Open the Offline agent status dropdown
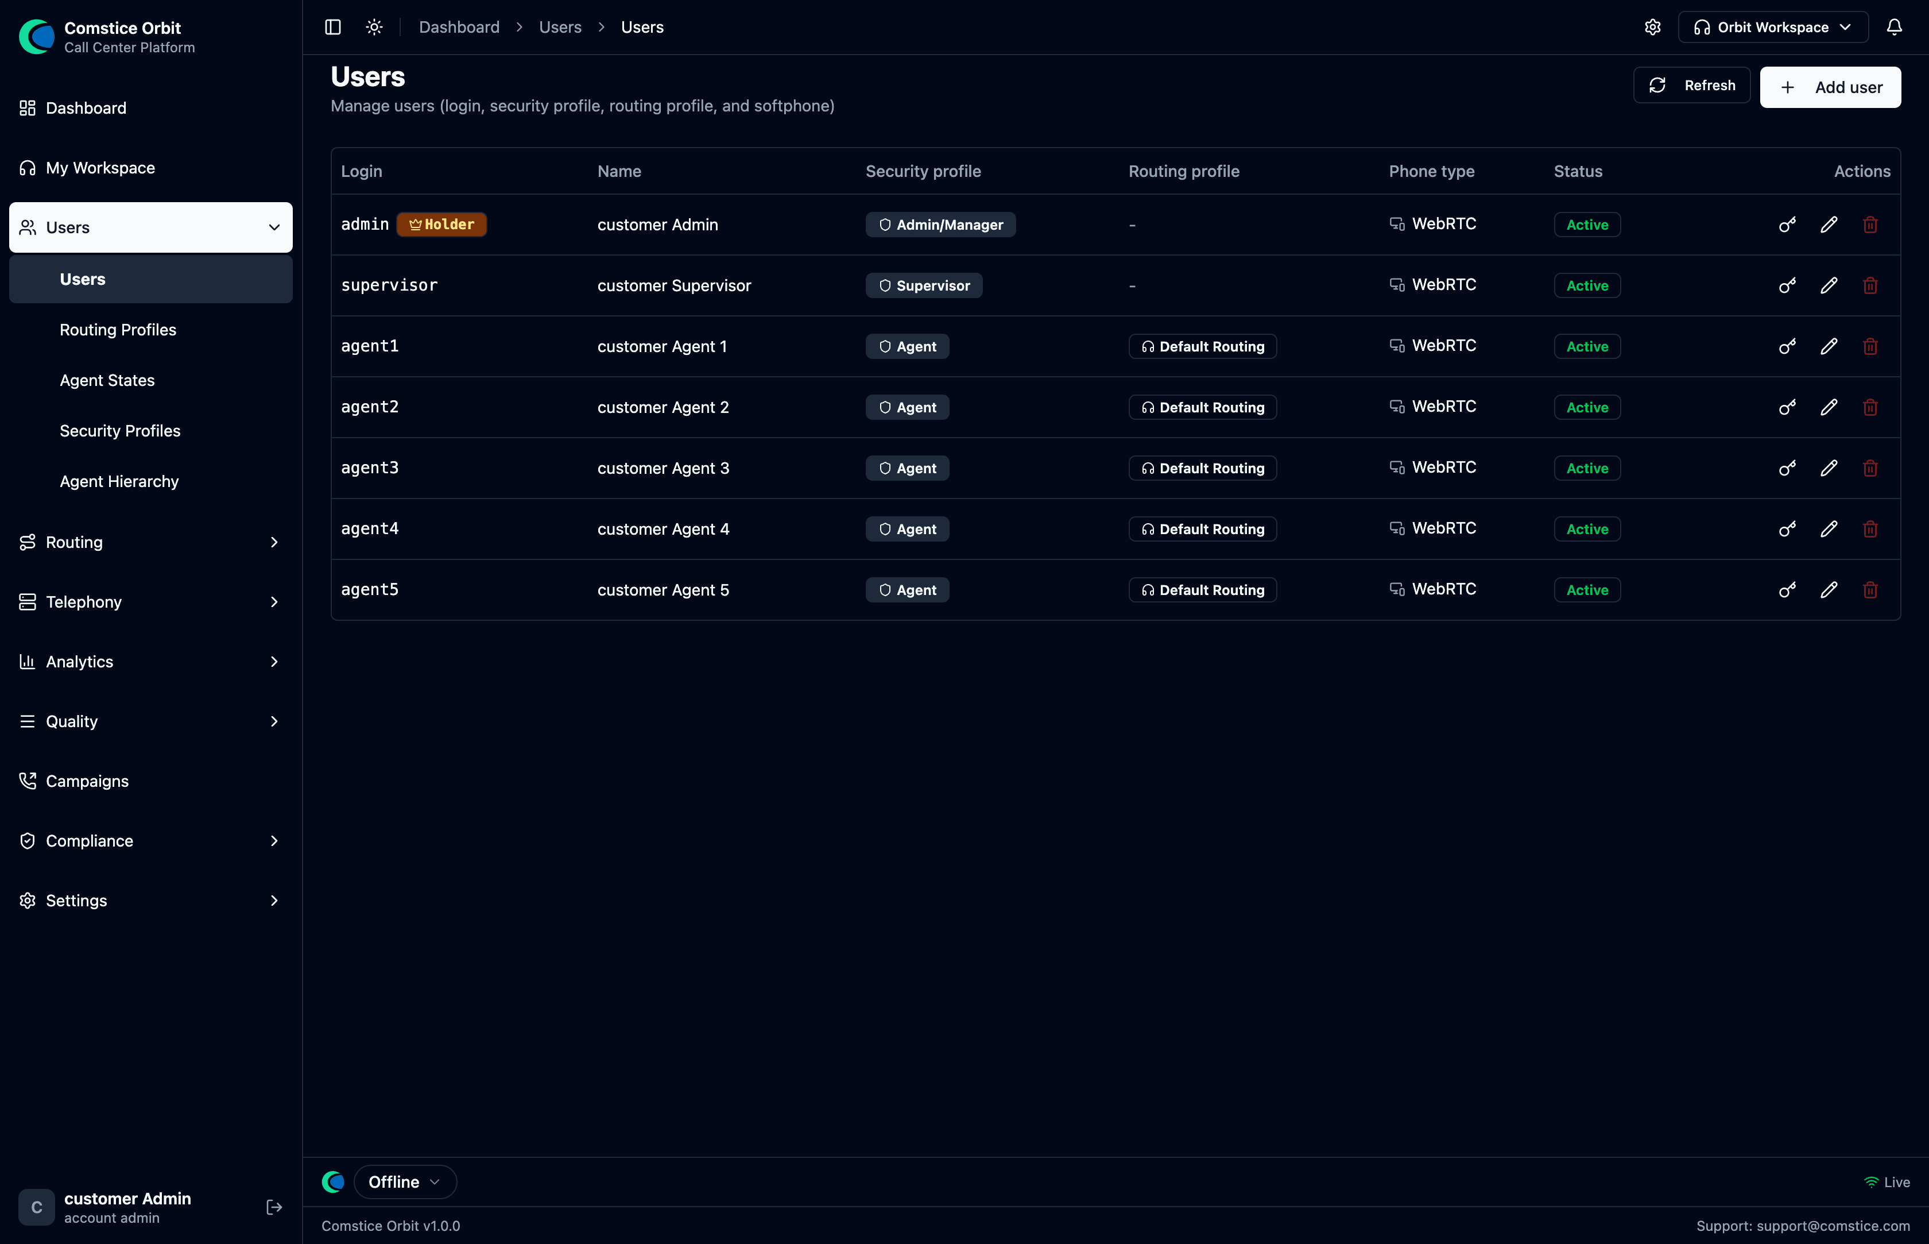This screenshot has width=1929, height=1244. pos(405,1182)
